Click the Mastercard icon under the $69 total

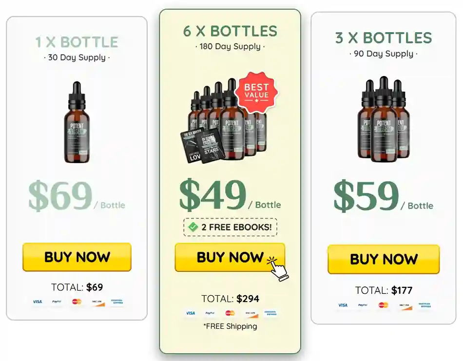click(x=77, y=302)
